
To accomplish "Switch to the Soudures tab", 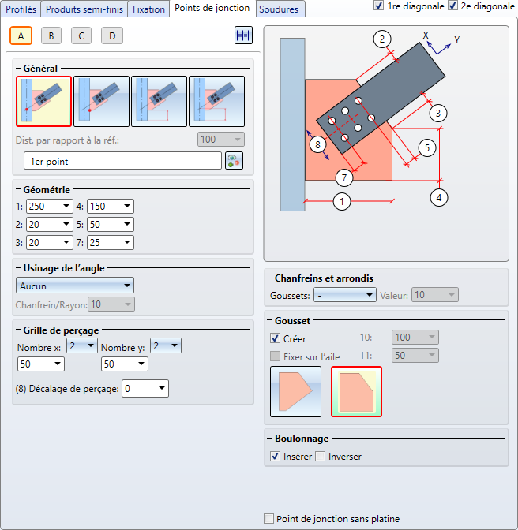I will tap(280, 9).
